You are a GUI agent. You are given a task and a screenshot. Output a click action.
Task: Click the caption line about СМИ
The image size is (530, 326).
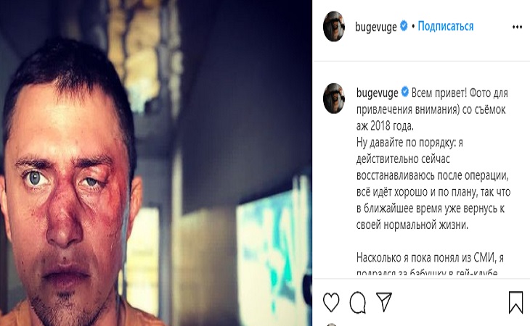coord(430,258)
